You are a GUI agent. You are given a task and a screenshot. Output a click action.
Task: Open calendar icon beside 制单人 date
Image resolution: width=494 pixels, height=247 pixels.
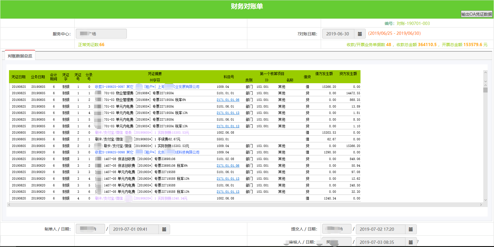(164, 229)
